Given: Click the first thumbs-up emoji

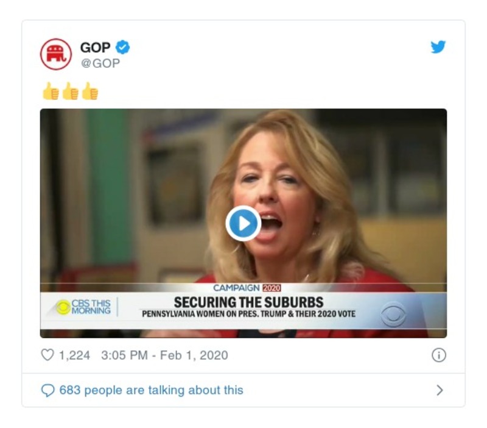Looking at the screenshot, I should point(51,91).
